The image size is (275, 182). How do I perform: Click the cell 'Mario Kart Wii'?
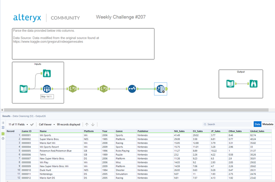(61, 143)
